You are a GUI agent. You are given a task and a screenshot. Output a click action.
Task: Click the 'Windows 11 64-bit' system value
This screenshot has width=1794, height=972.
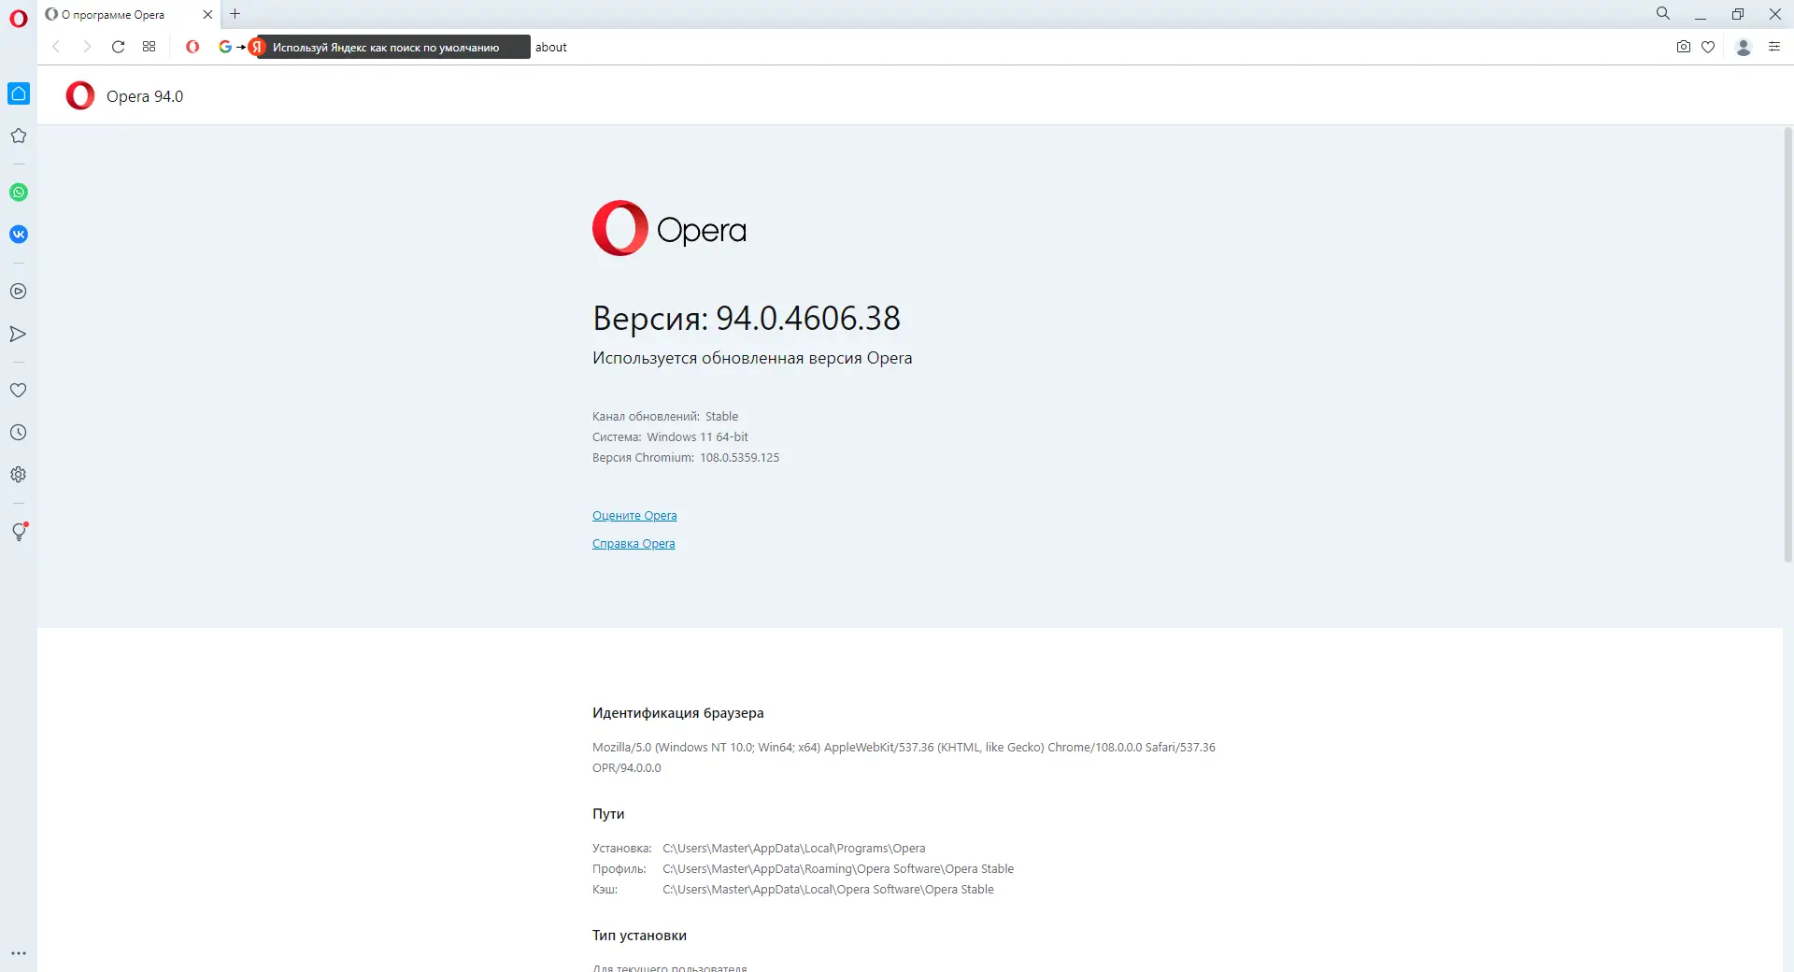pyautogui.click(x=697, y=437)
